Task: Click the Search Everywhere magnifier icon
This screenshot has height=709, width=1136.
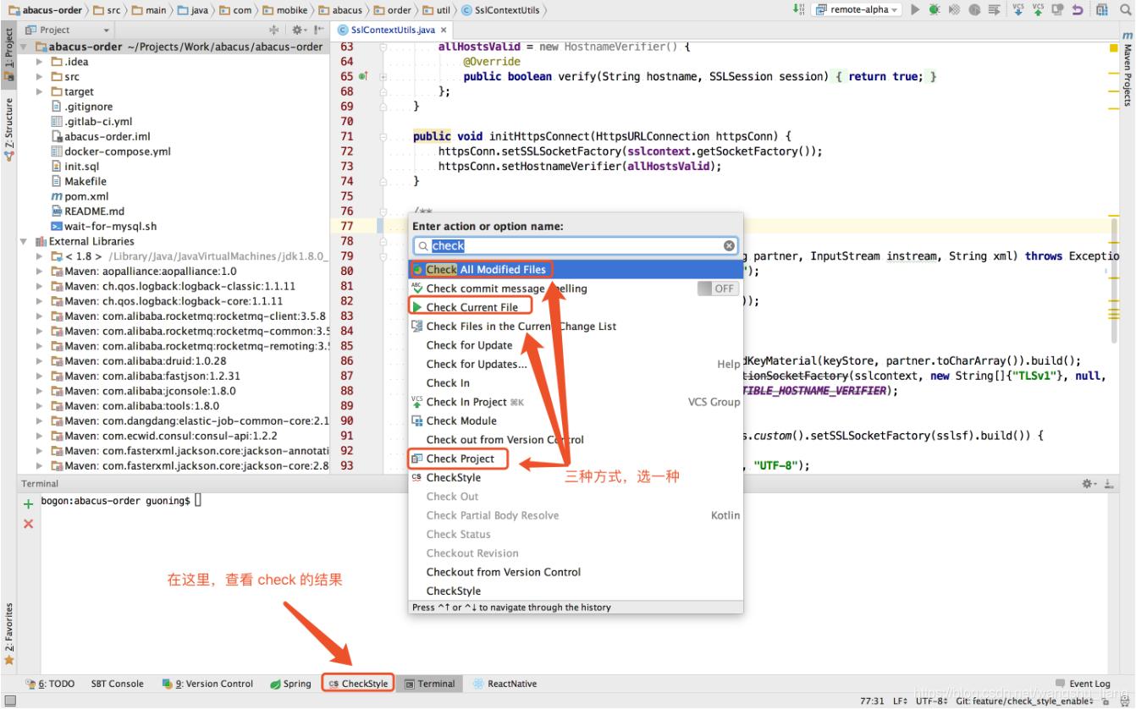Action: tap(1125, 10)
